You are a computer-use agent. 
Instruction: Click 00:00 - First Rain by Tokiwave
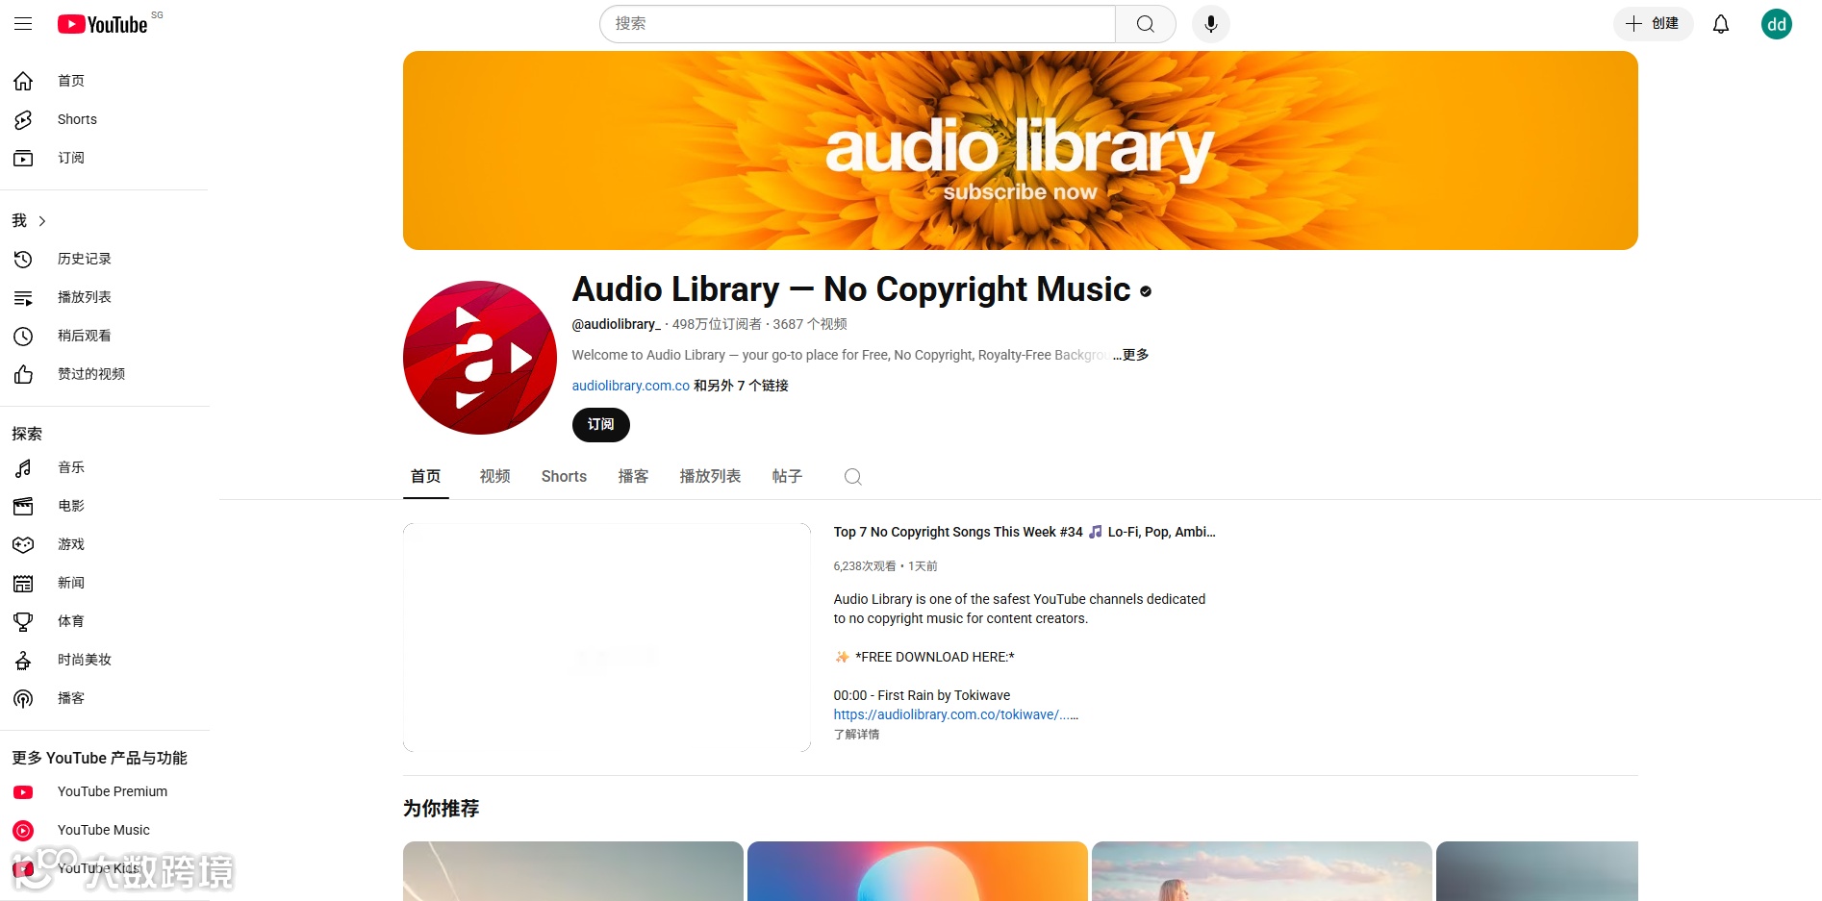click(x=922, y=695)
